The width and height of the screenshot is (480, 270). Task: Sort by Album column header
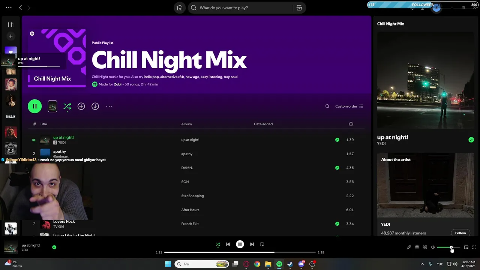[186, 124]
